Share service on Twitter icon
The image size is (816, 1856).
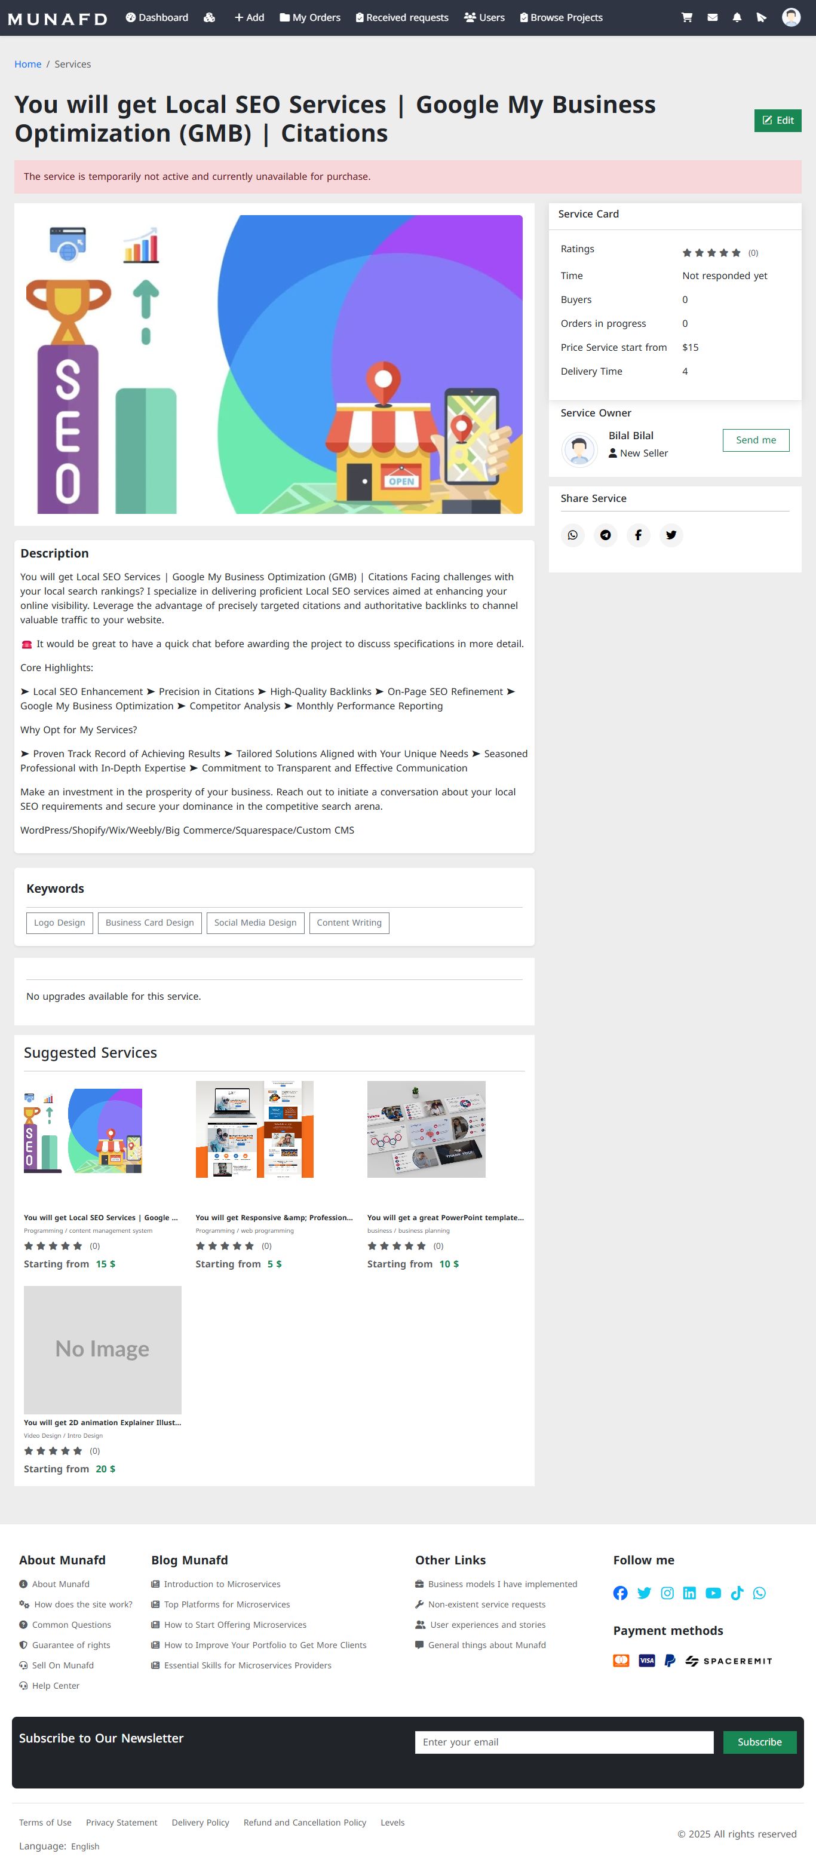671,535
